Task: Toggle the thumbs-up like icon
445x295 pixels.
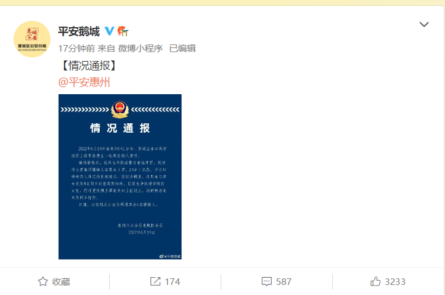Action: tap(376, 281)
